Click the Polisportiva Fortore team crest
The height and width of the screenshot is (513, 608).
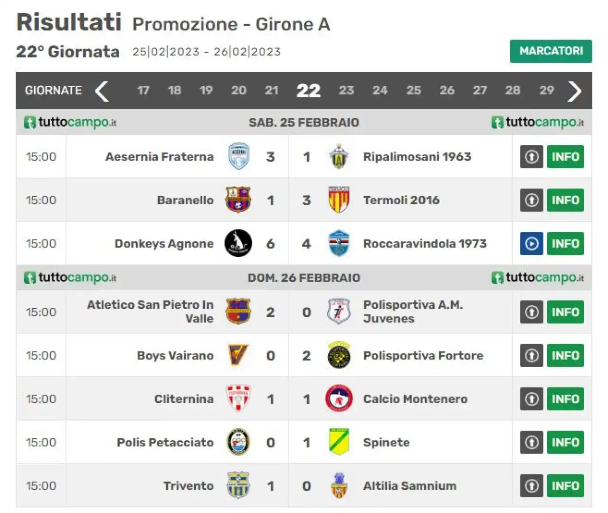coord(339,355)
